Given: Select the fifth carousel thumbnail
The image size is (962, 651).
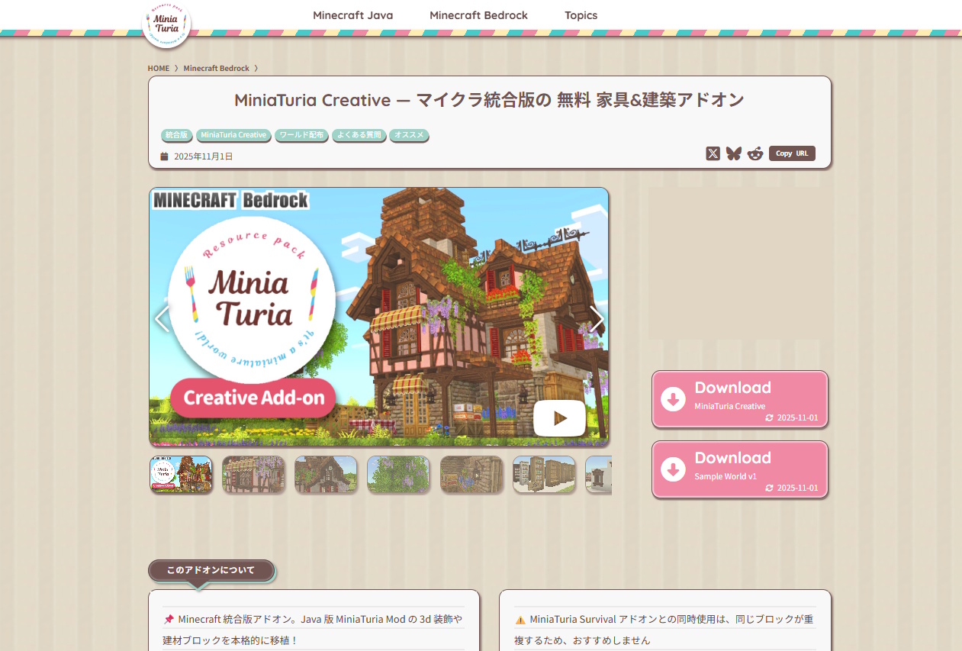Looking at the screenshot, I should (471, 474).
